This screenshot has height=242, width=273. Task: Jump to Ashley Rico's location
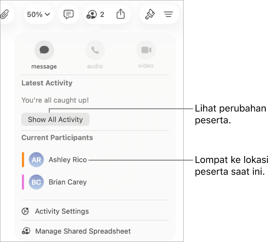pos(68,160)
